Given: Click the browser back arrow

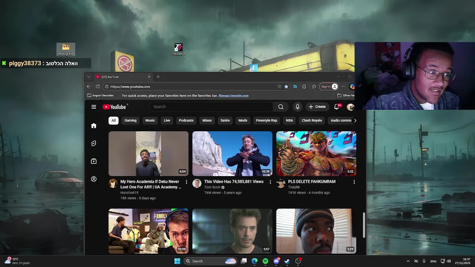Looking at the screenshot, I should coord(89,86).
